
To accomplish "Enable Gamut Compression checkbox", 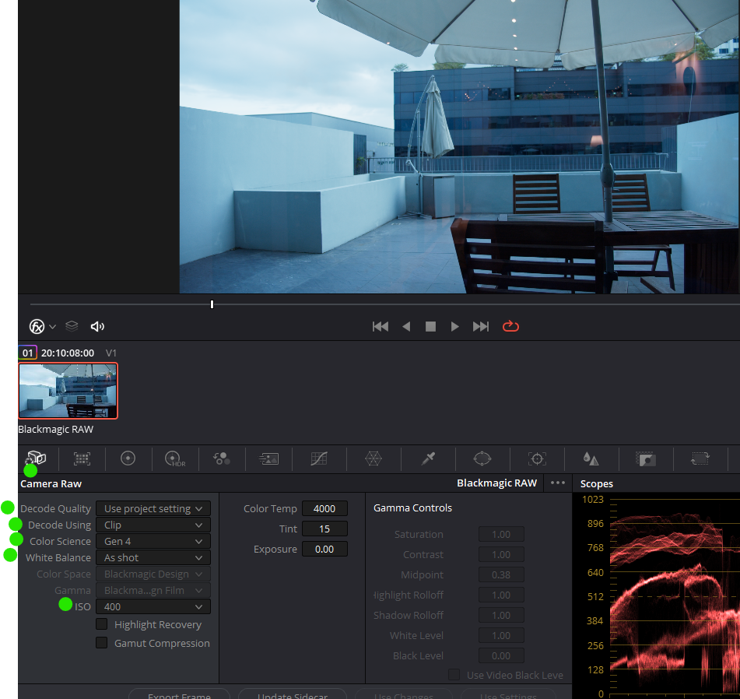I will point(102,643).
